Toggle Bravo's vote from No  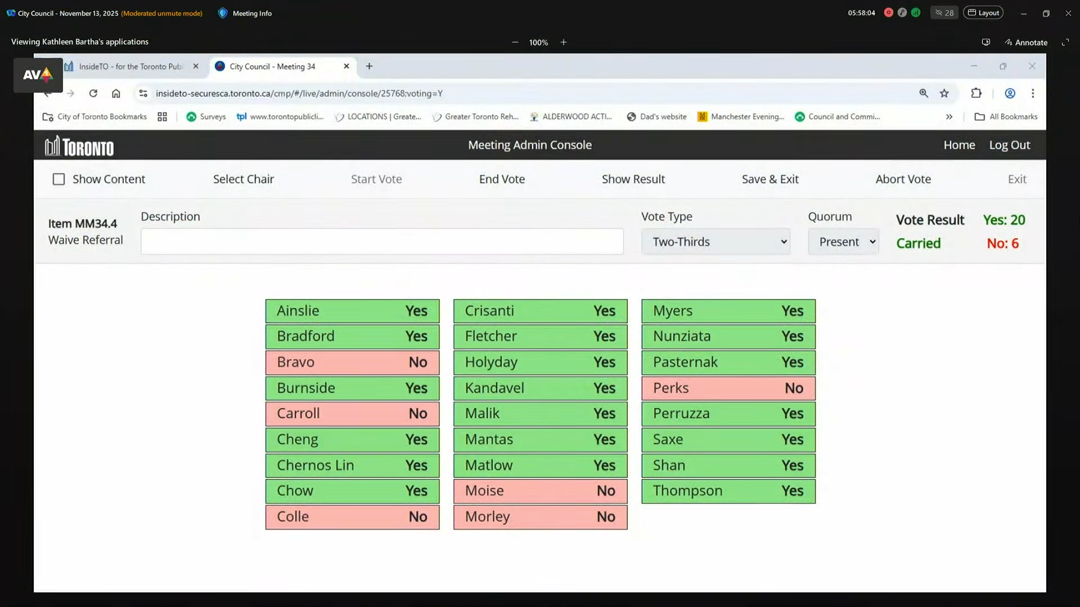coord(352,363)
